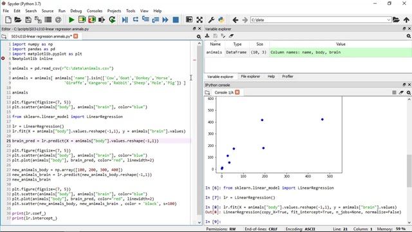Viewport: 412px width, 232px height.
Task: Import data in Variable explorer
Action: pyautogui.click(x=207, y=36)
